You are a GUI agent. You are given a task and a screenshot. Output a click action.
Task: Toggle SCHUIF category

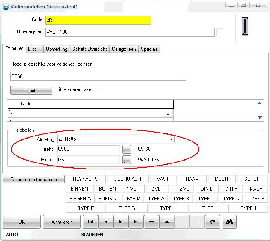pos(252,179)
